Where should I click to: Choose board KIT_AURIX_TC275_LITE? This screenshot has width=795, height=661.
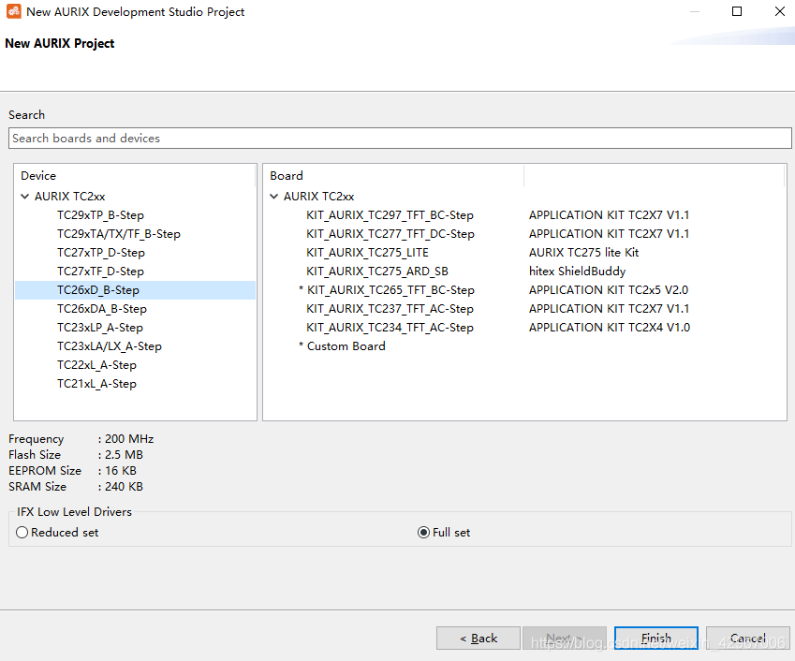point(368,253)
